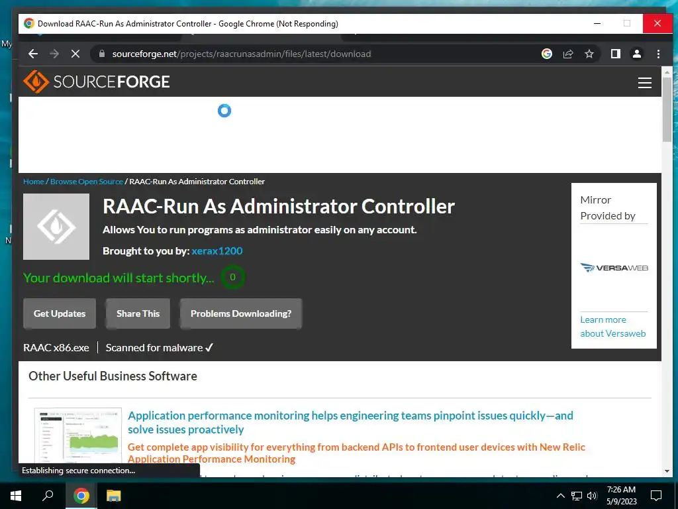View site info via the padlock icon
The width and height of the screenshot is (678, 509).
click(x=102, y=54)
